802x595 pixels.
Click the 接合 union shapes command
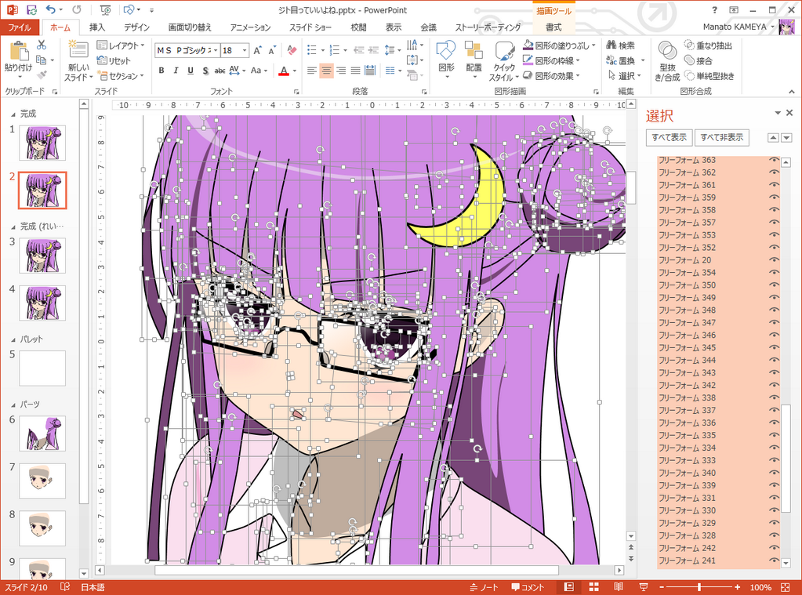tap(699, 61)
